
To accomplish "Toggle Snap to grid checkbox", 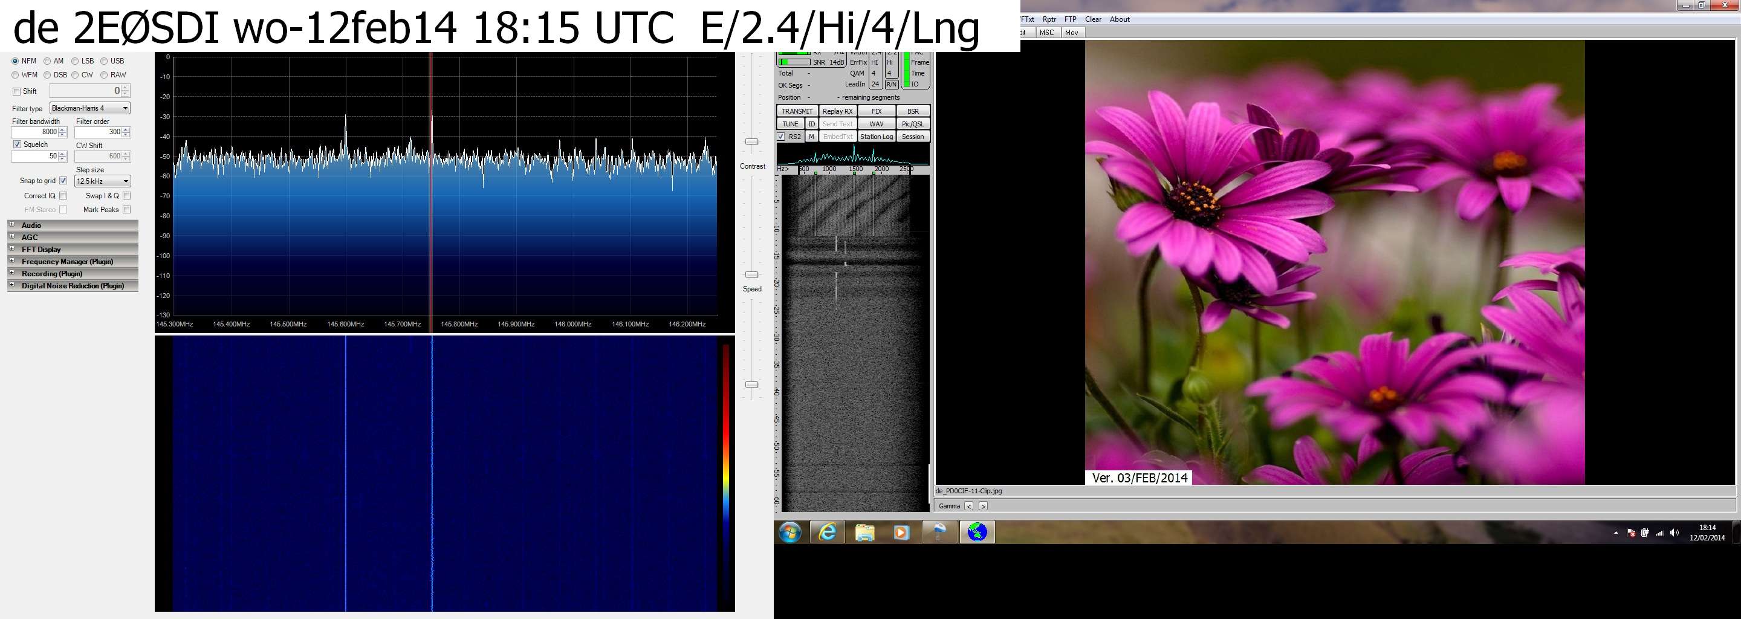I will [63, 181].
